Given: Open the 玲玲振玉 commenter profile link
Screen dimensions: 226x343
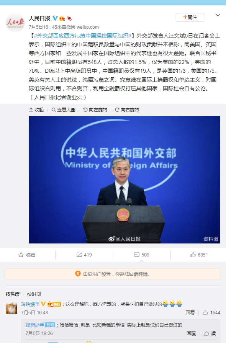Looking at the screenshot, I should coord(30,304).
